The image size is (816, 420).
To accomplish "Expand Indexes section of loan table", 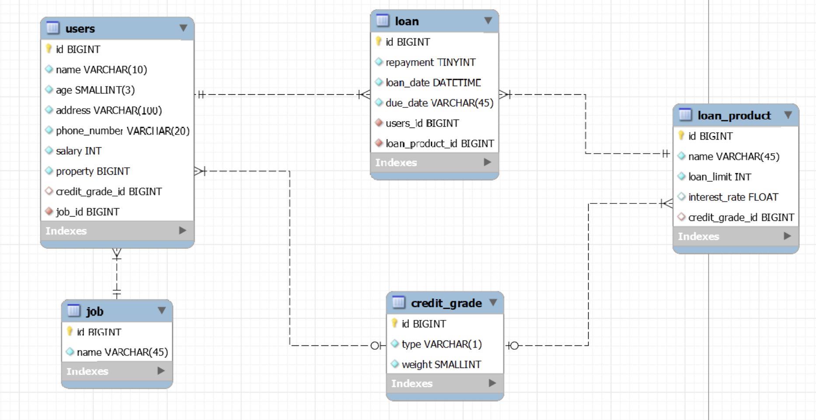I will 487,162.
